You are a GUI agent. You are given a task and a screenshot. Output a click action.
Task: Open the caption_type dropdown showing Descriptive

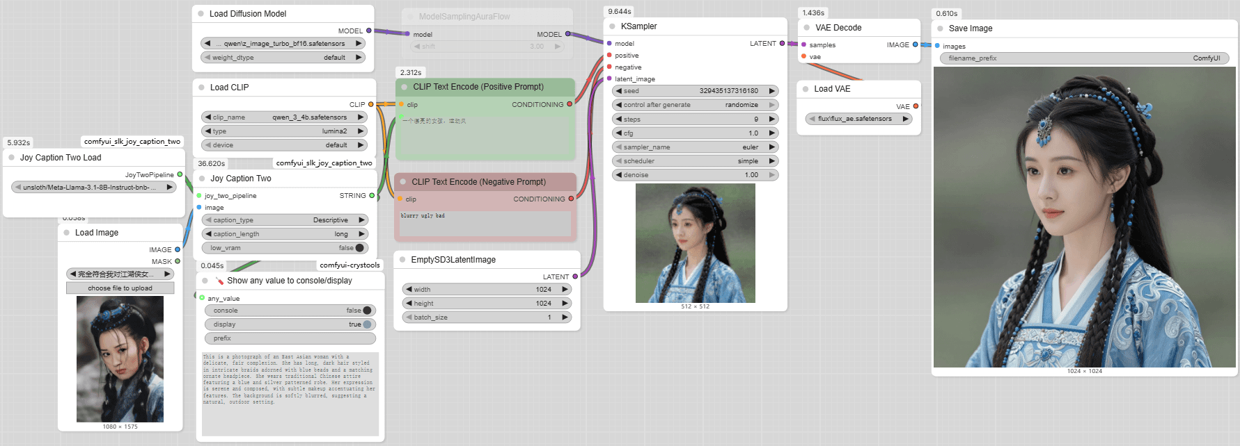[x=285, y=220]
